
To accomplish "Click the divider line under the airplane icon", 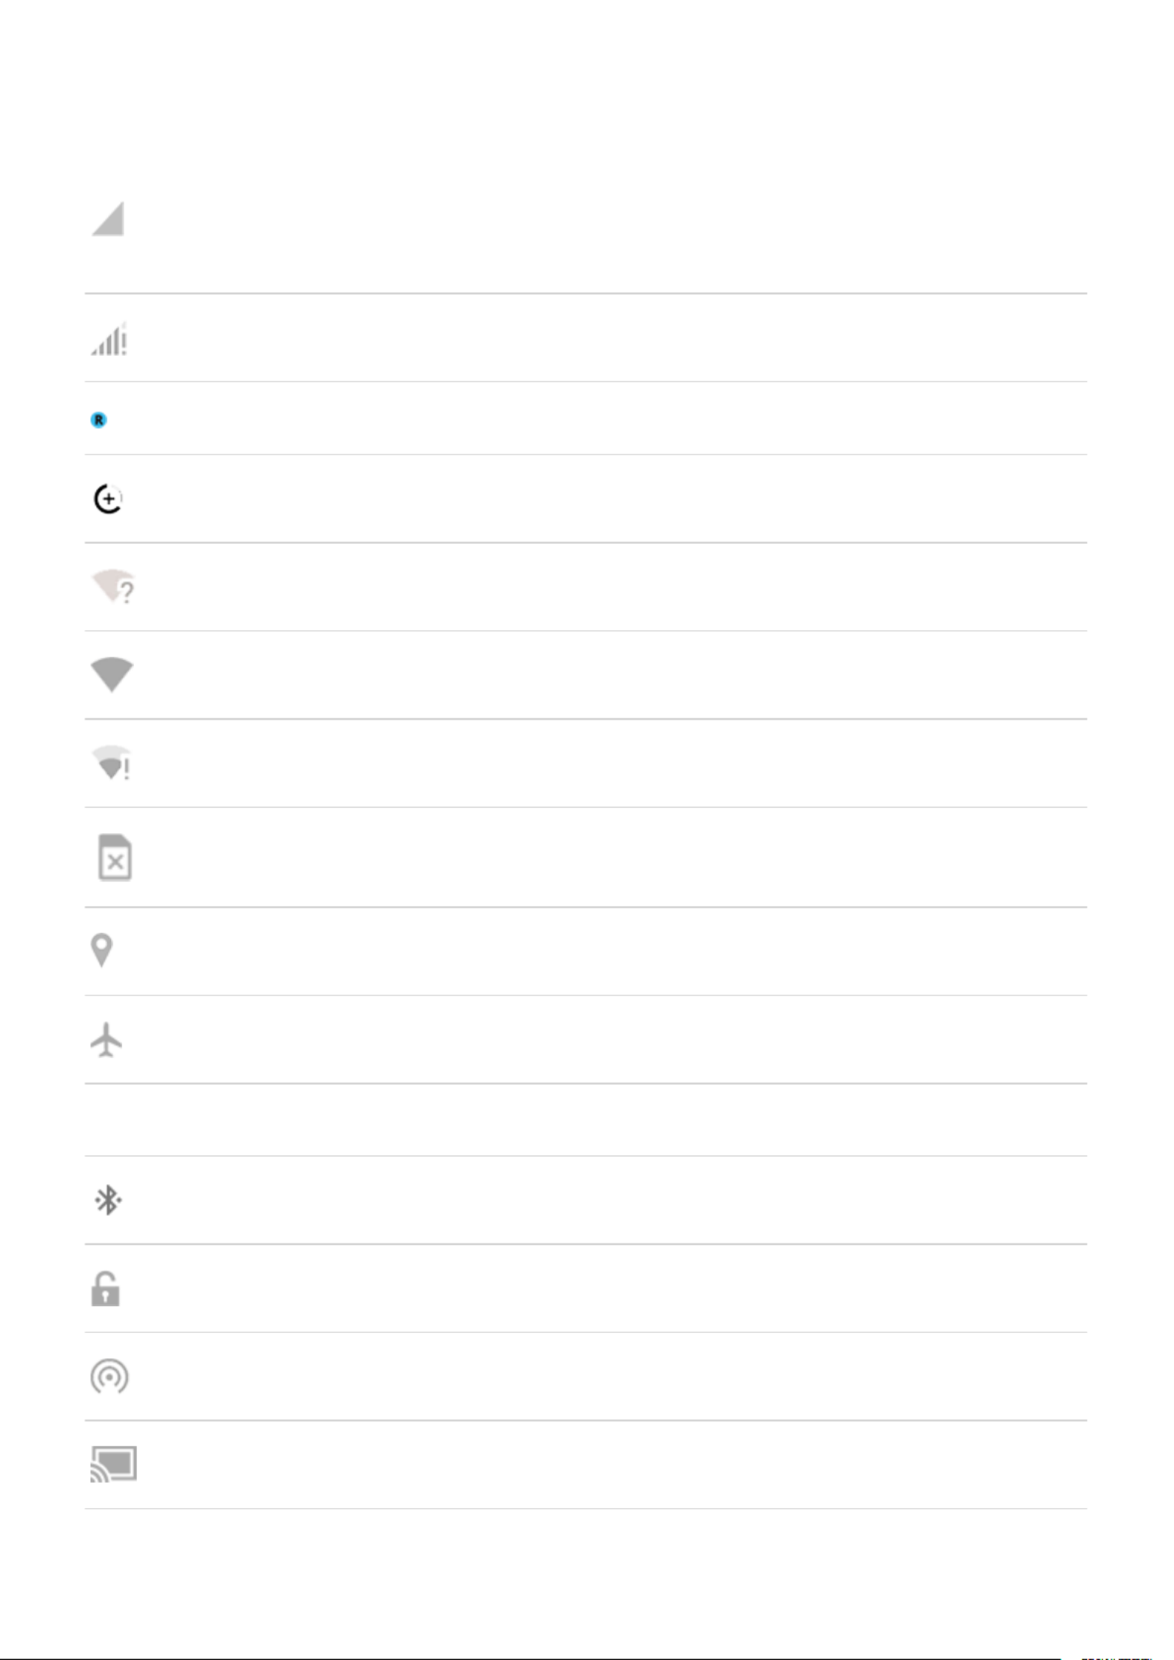I will point(586,1083).
